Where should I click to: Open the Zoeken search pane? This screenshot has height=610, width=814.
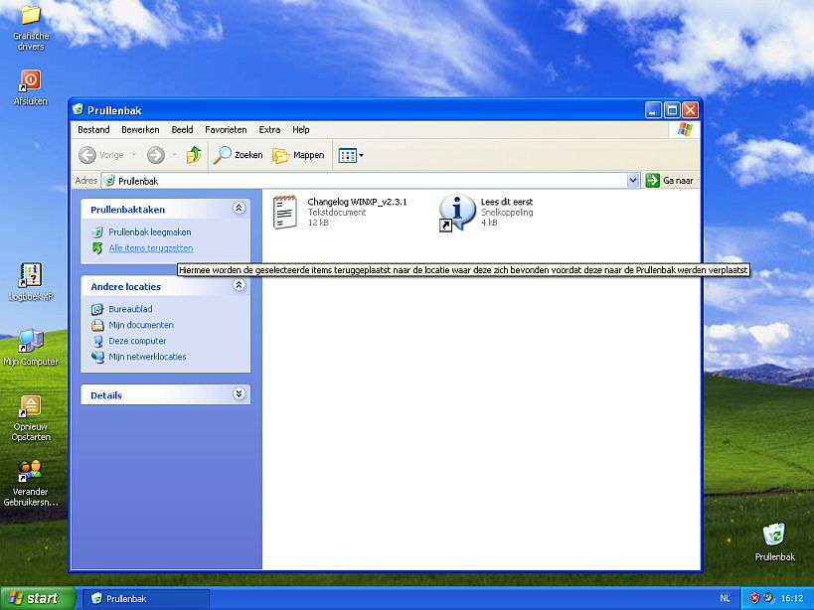click(238, 155)
